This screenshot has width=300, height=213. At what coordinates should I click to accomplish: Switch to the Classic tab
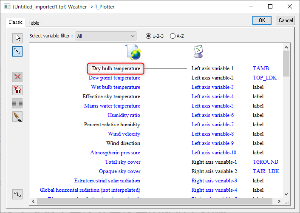pyautogui.click(x=16, y=22)
